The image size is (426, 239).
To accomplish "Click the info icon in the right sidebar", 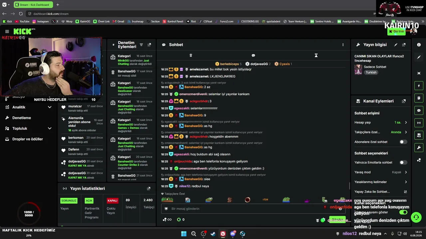I will point(419,45).
